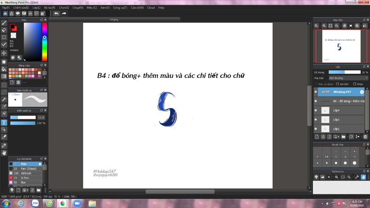370x208 pixels.
Task: Toggle visibility of B4 text layer
Action: click(x=316, y=101)
